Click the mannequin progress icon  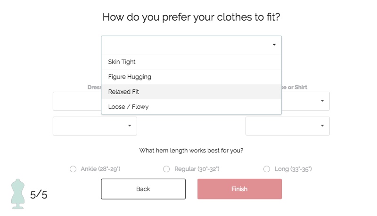[17, 193]
